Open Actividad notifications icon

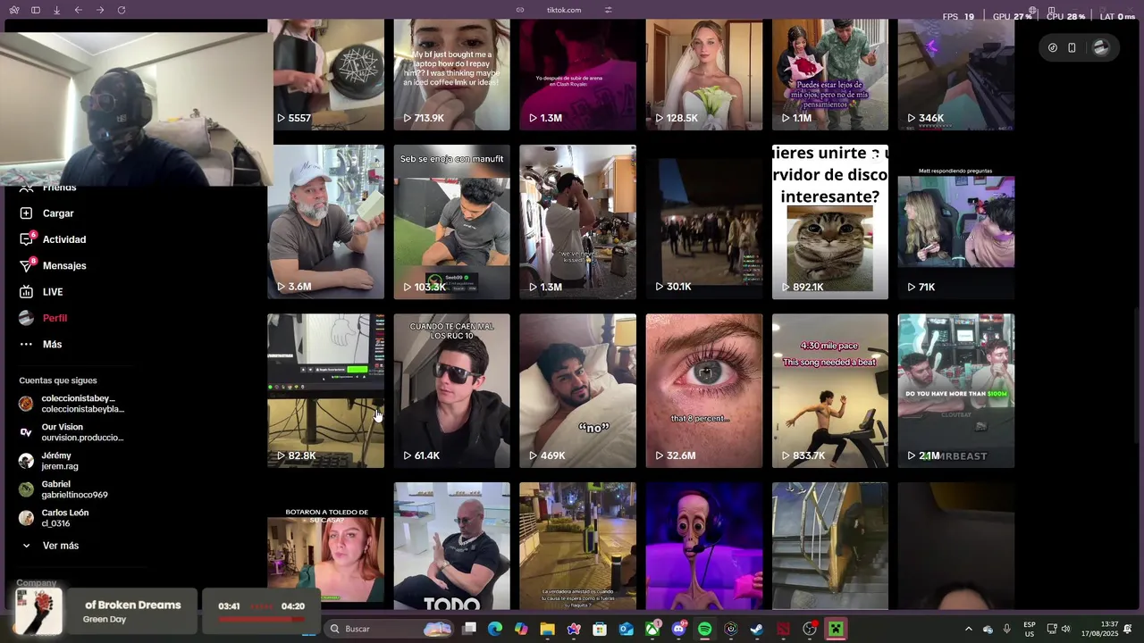point(26,239)
